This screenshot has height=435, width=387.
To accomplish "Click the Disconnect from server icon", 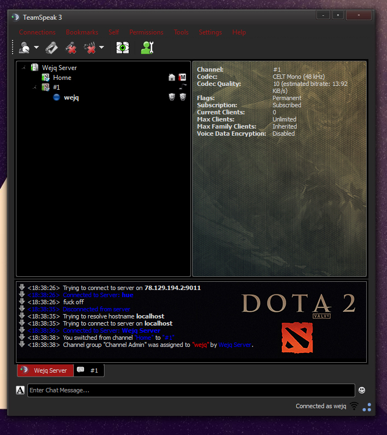I will (x=71, y=48).
